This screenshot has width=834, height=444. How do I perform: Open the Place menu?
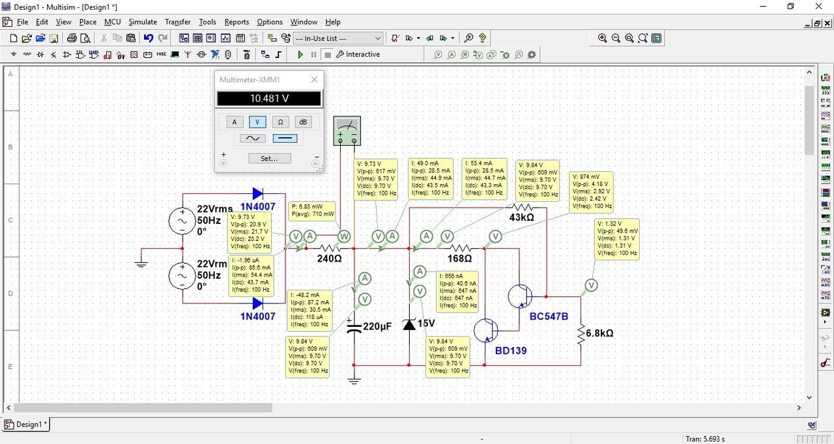click(88, 21)
